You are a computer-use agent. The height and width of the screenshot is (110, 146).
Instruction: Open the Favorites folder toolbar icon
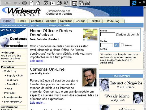click(53, 3)
